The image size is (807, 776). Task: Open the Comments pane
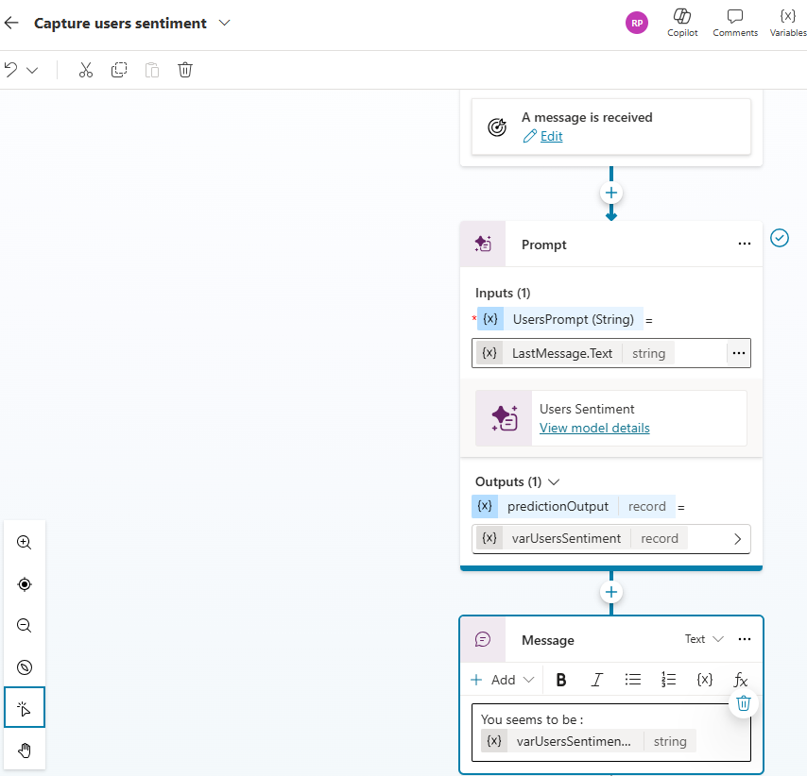[x=735, y=23]
